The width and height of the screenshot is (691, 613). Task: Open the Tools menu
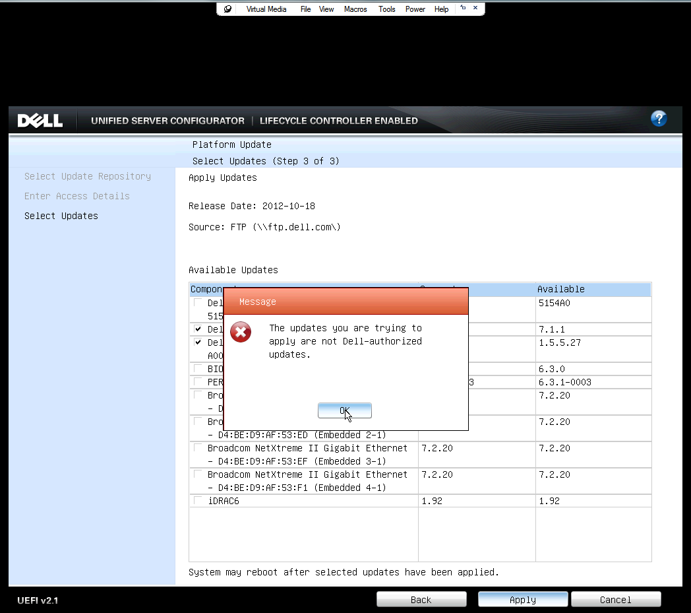click(386, 9)
